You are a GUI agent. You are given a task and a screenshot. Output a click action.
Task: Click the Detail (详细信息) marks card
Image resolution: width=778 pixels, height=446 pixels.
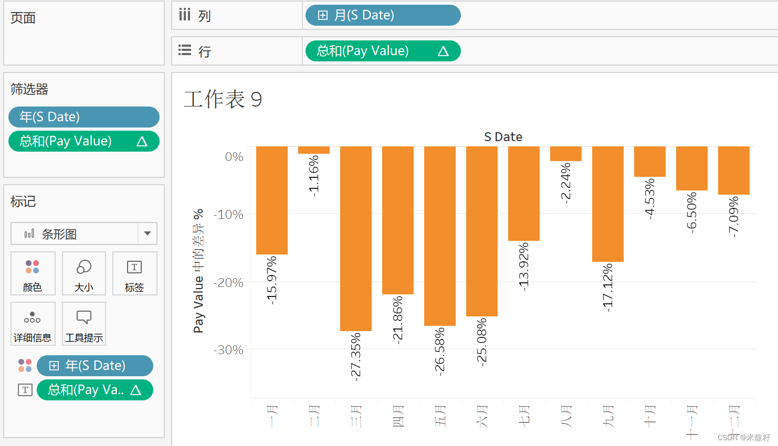tap(33, 324)
